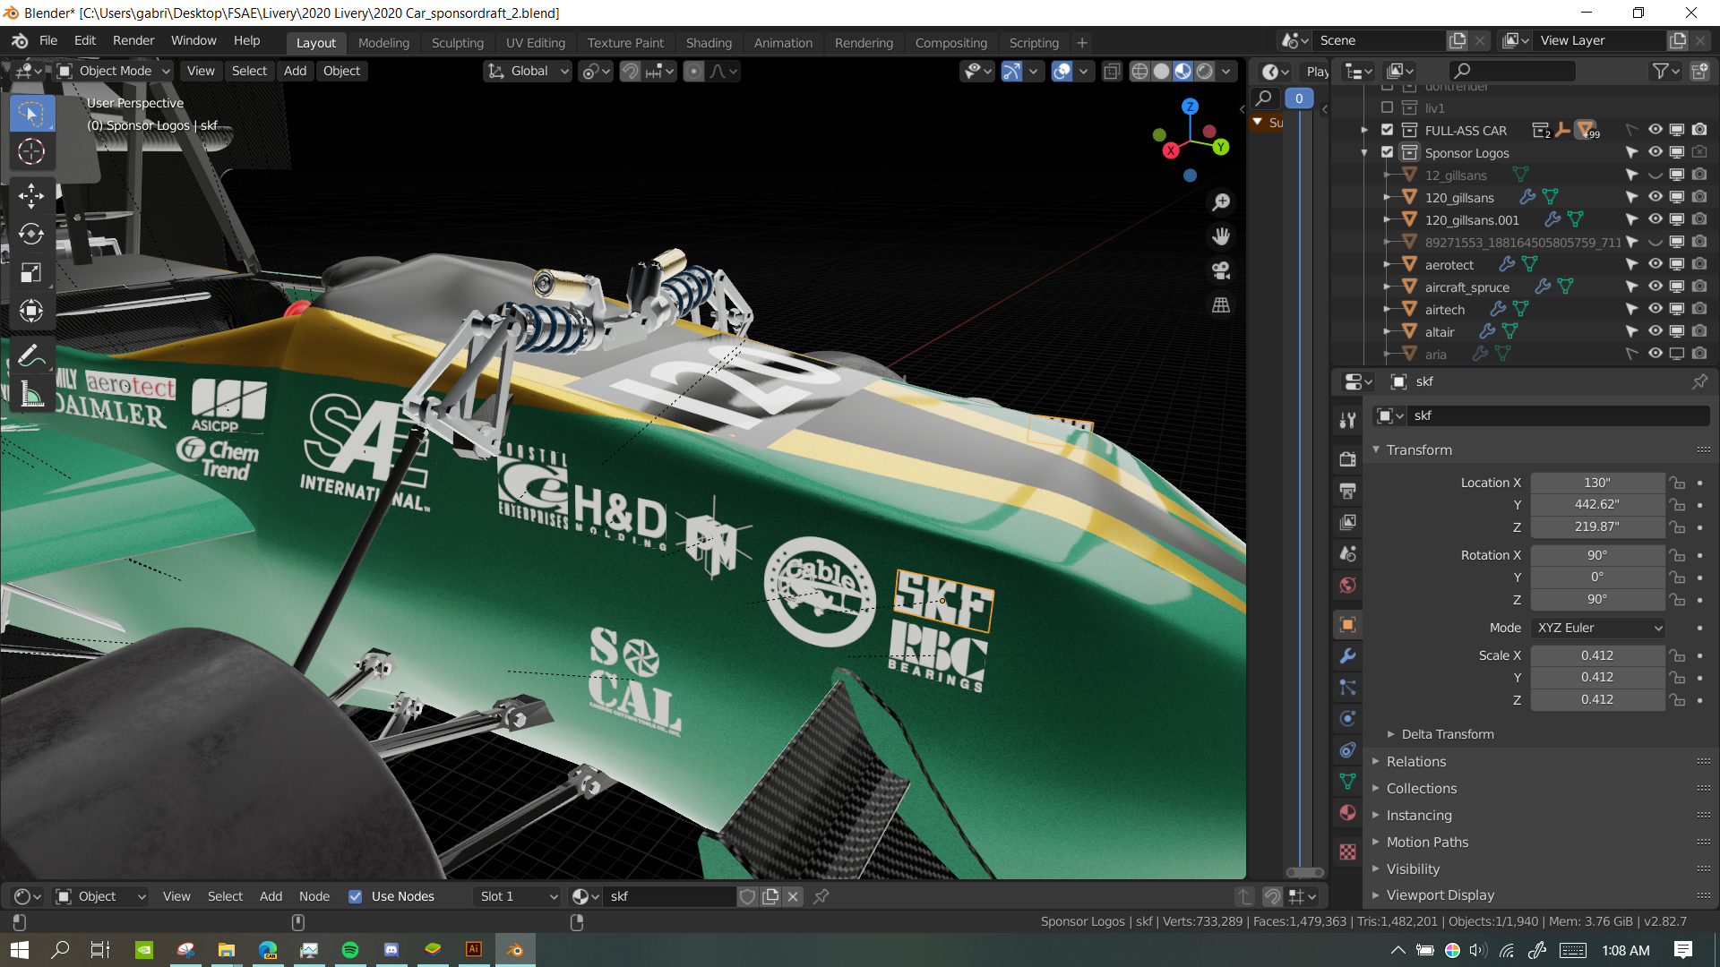The height and width of the screenshot is (967, 1720).
Task: Open the Material properties tab icon
Action: pyautogui.click(x=1347, y=813)
